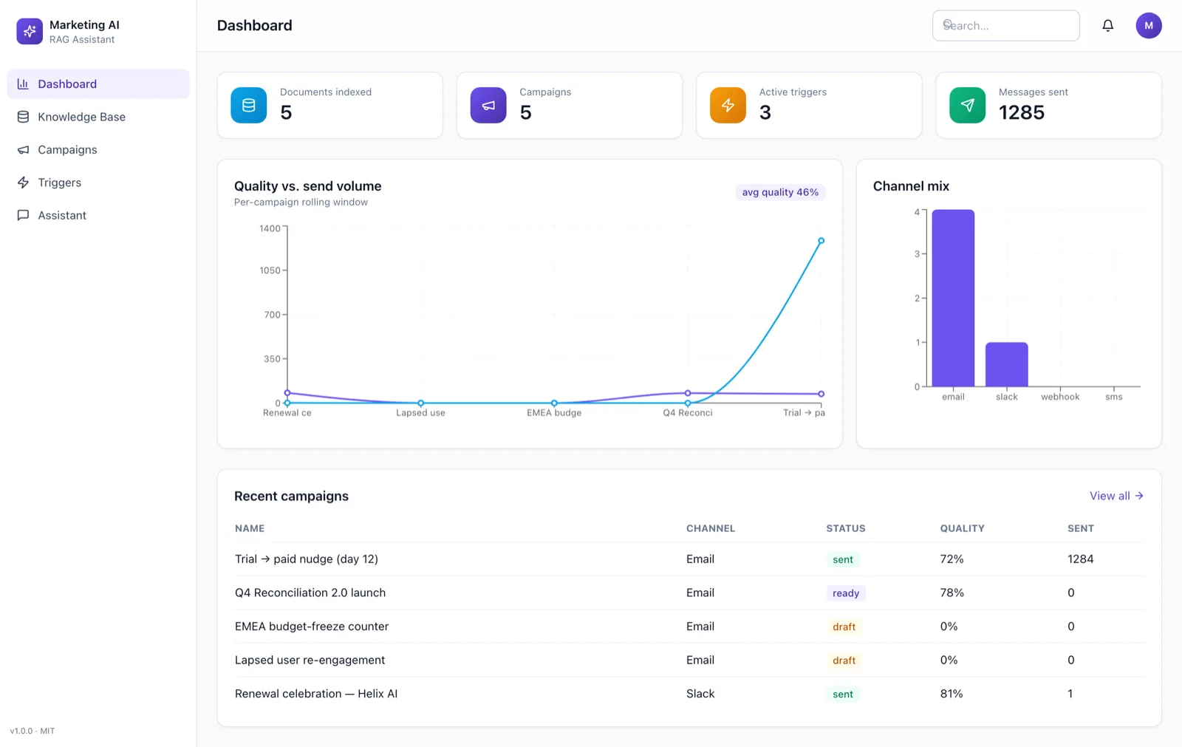
Task: Click the Recent campaigns heading
Action: tap(291, 497)
